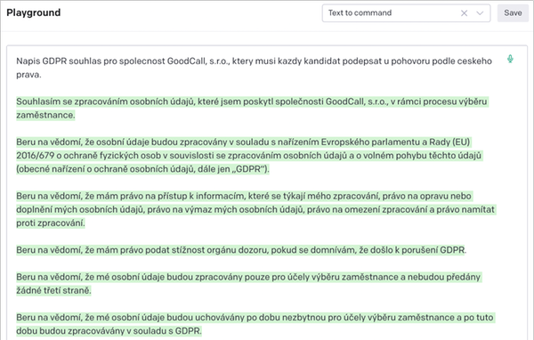Screen dimensions: 534x340
Task: Click the Playground heading
Action: click(34, 12)
